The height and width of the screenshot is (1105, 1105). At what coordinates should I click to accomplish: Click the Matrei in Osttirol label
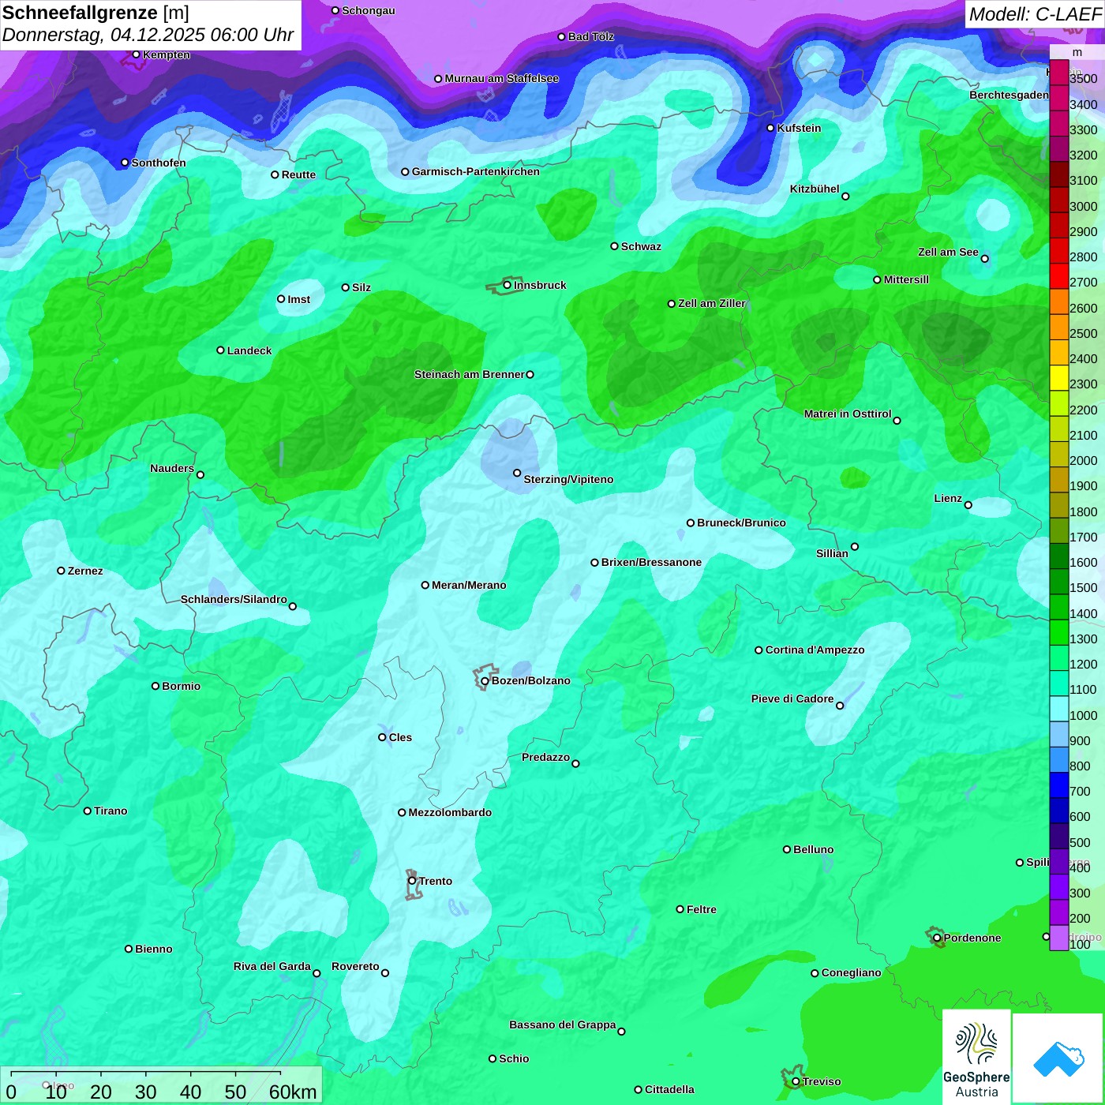(848, 414)
